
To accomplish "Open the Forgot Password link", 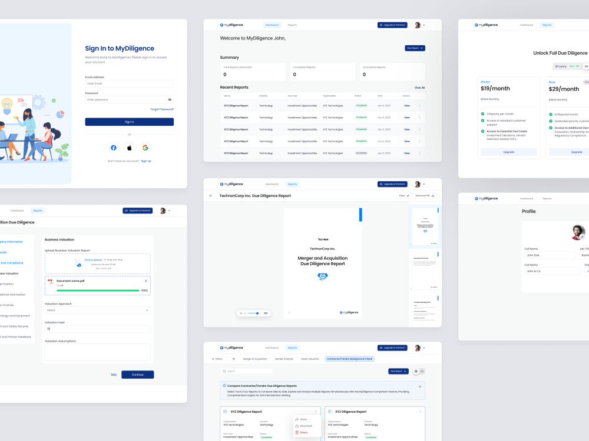I will click(162, 109).
